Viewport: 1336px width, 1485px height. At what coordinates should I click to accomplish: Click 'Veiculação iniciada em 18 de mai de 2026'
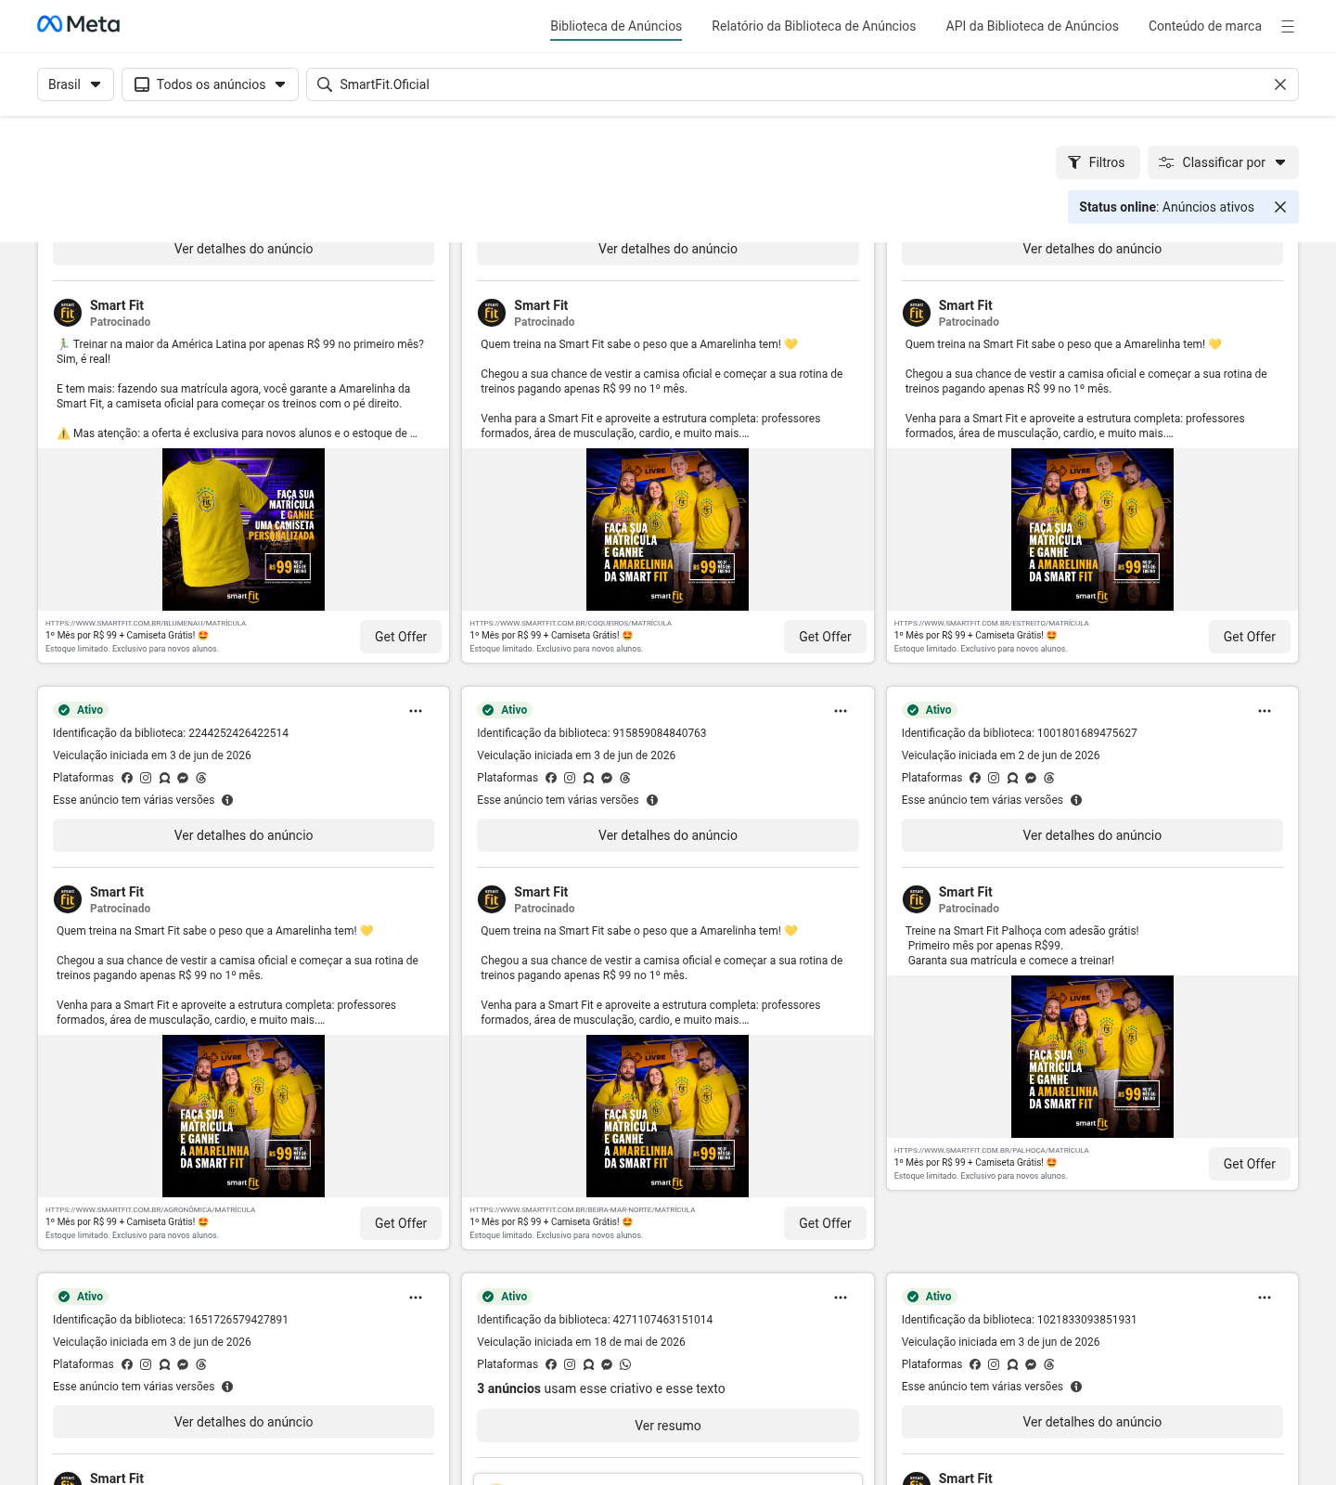581,1342
